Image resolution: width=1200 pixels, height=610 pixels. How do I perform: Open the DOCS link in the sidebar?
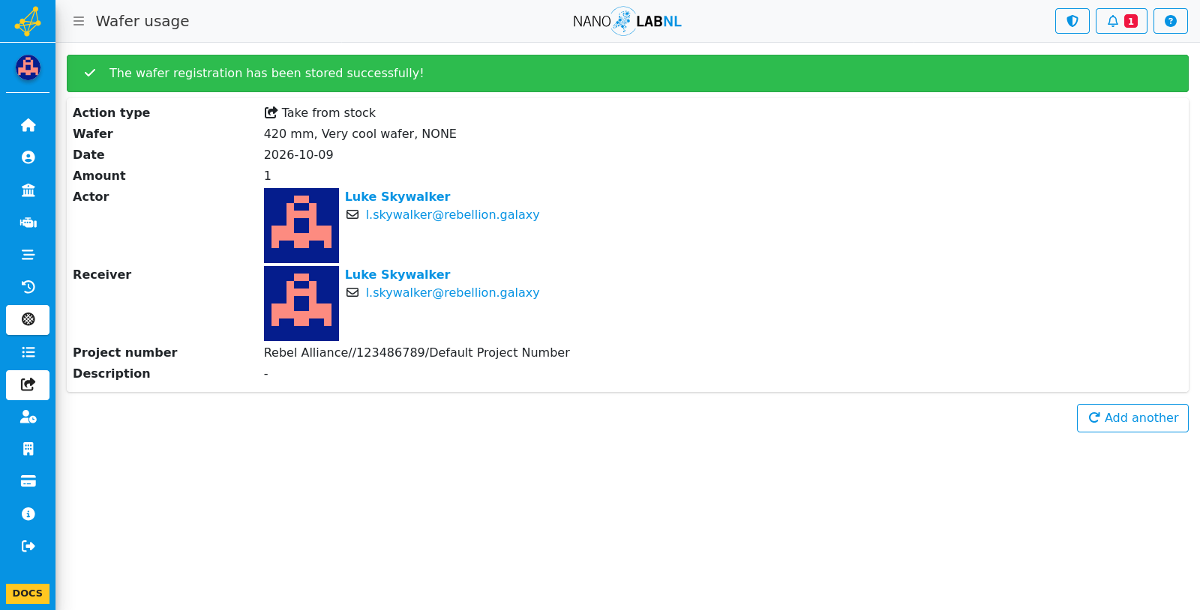(x=28, y=594)
